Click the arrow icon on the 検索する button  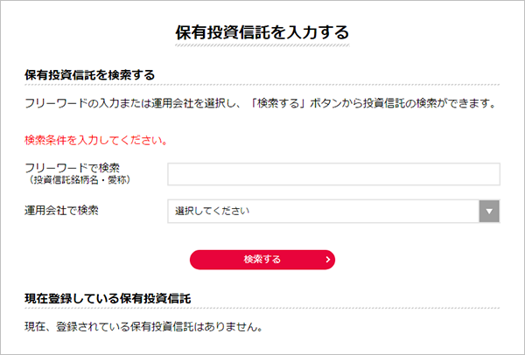[x=326, y=260]
